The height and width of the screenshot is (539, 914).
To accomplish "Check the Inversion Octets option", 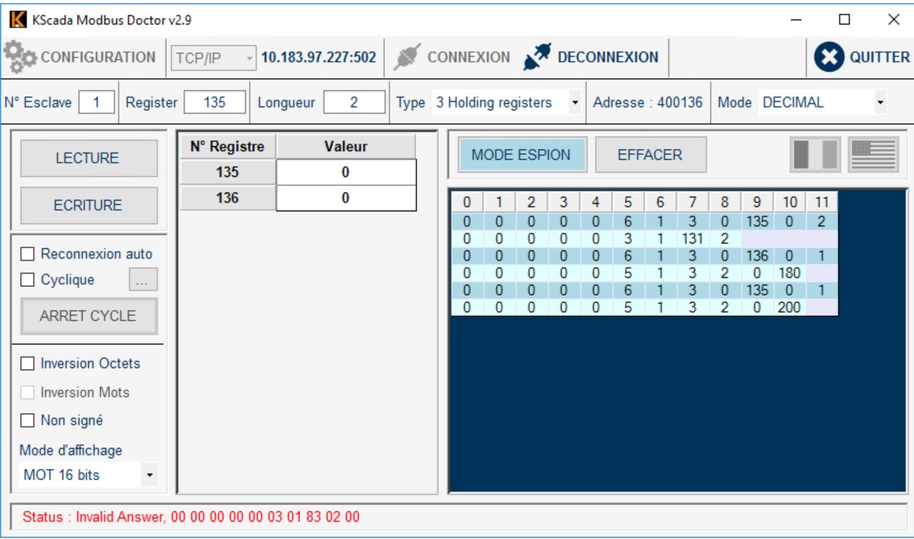I will pyautogui.click(x=28, y=364).
